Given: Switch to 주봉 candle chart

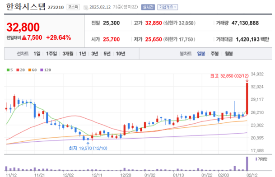Looking at the screenshot, I should click(214, 54).
